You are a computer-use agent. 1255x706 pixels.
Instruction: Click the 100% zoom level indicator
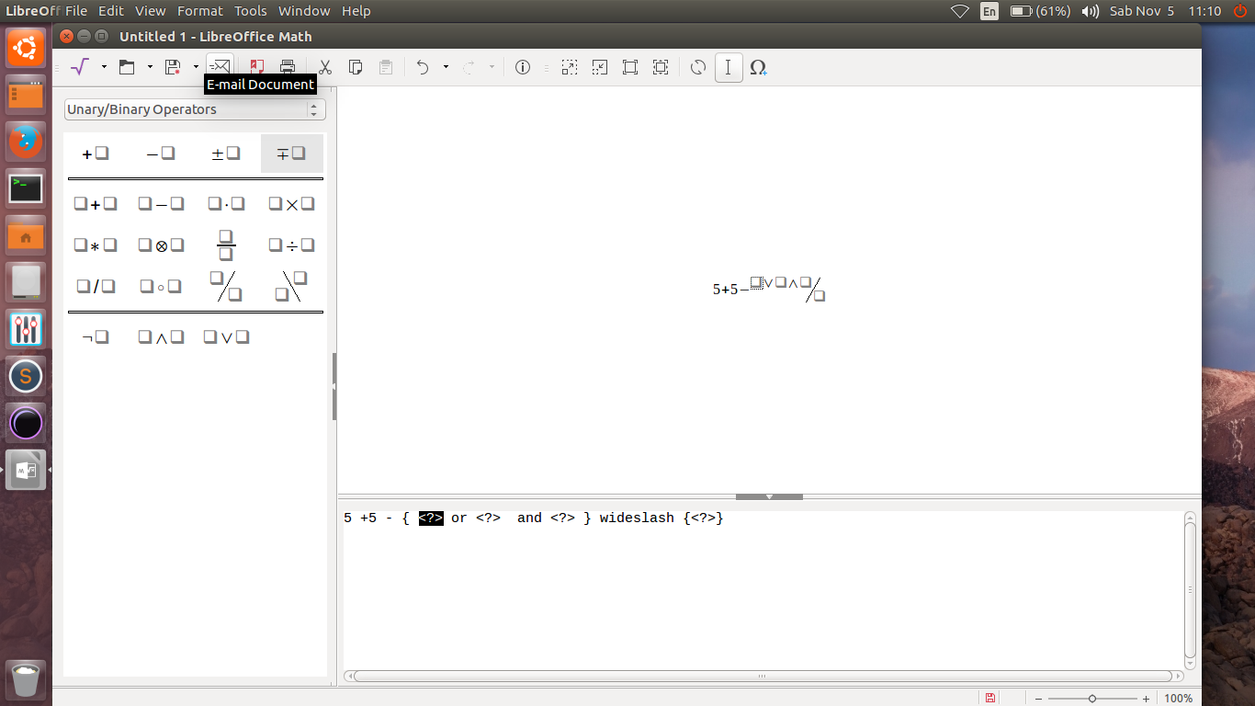[1179, 699]
